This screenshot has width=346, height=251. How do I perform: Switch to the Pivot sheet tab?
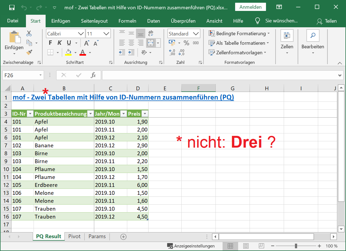click(75, 236)
